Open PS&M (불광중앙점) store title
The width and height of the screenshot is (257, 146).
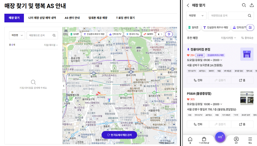coord(199,93)
